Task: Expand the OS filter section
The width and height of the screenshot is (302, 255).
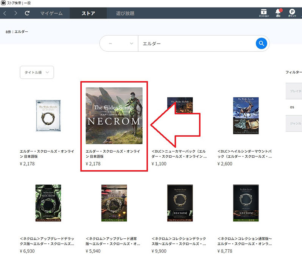Action: click(x=294, y=107)
